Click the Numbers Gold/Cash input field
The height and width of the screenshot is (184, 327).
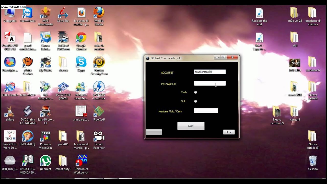pyautogui.click(x=206, y=110)
